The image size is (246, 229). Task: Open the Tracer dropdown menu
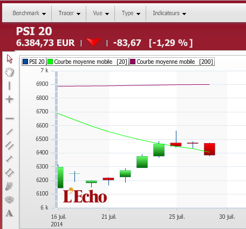click(x=69, y=13)
